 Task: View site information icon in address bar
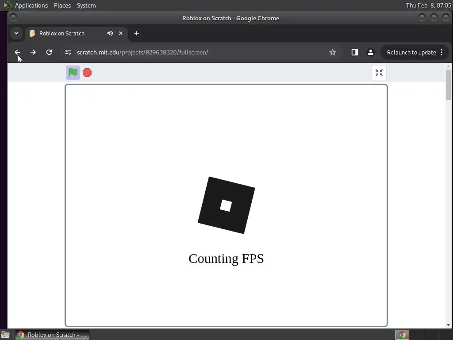(x=68, y=52)
